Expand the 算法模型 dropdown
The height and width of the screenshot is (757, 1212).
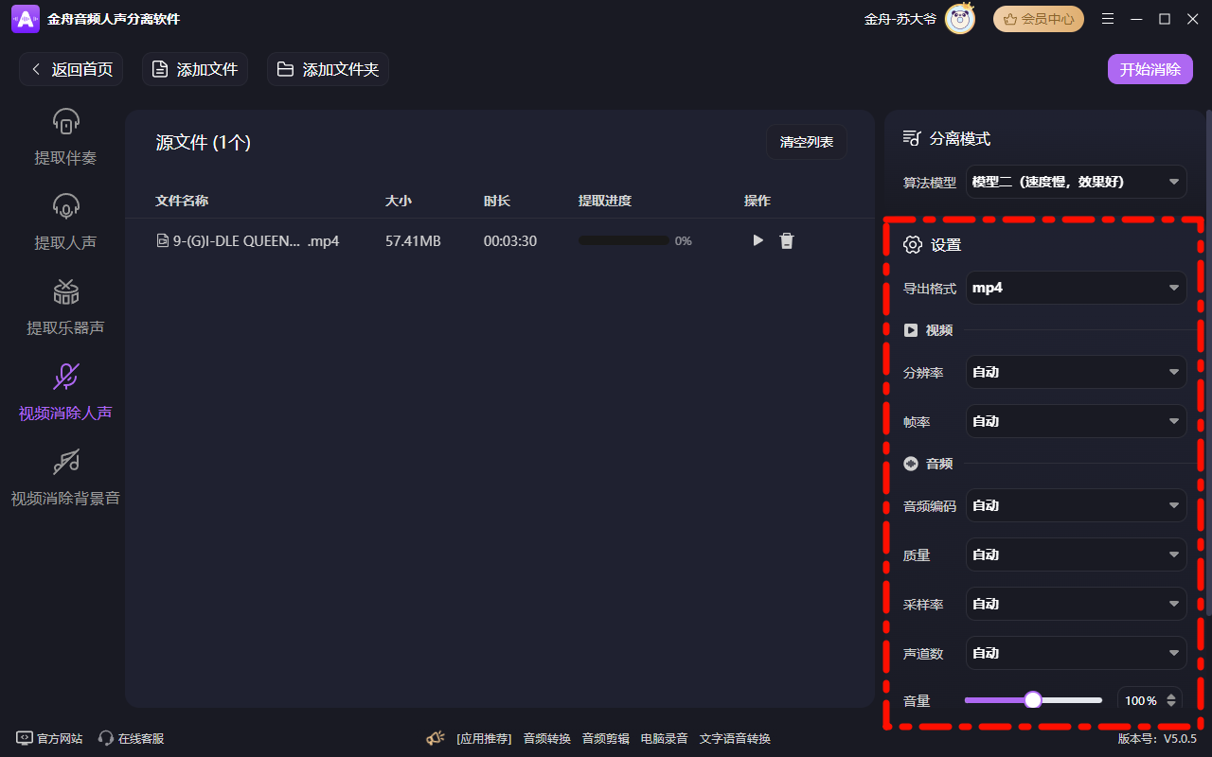pyautogui.click(x=1076, y=182)
